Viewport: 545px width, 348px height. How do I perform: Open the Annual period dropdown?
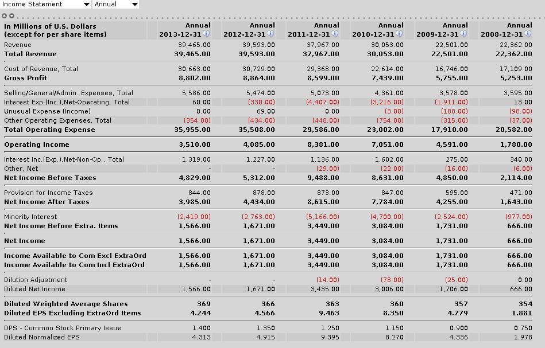pyautogui.click(x=116, y=4)
